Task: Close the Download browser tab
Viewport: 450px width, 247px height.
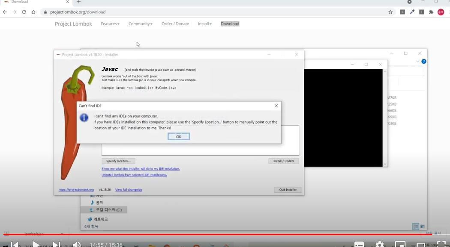Action: pyautogui.click(x=67, y=2)
